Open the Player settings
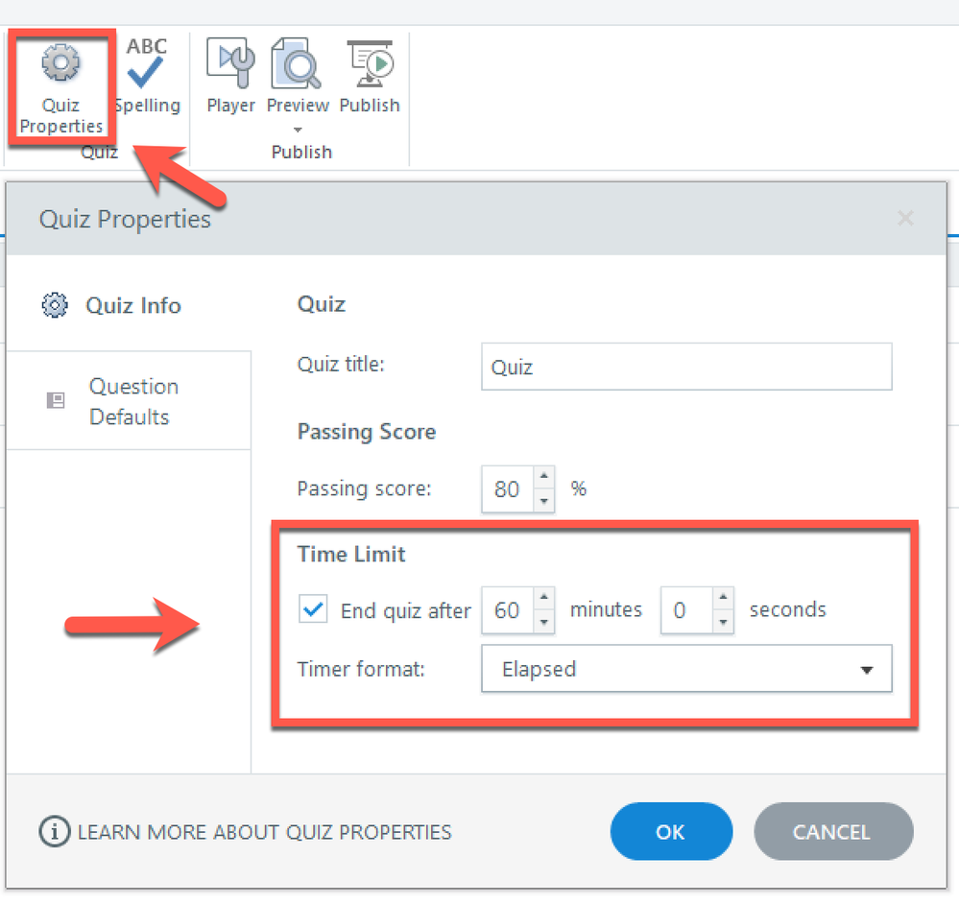959x904 pixels. [231, 77]
